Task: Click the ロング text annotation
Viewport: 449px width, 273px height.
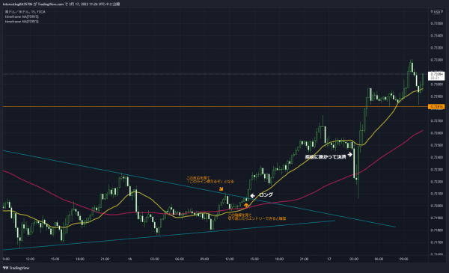Action: pos(266,195)
